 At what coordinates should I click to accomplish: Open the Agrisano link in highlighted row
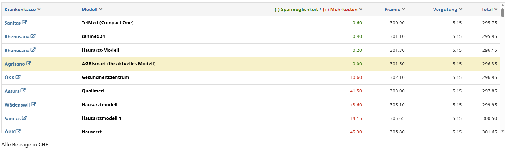click(15, 64)
